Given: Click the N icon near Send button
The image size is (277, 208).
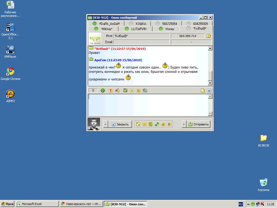Looking at the screenshot, I should point(169,124).
